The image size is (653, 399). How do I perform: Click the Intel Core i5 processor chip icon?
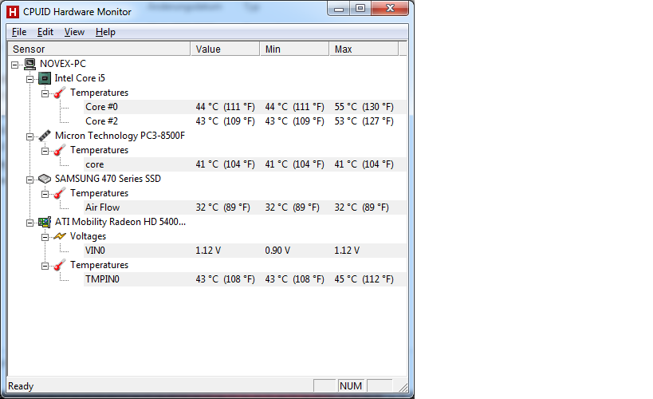pyautogui.click(x=45, y=78)
